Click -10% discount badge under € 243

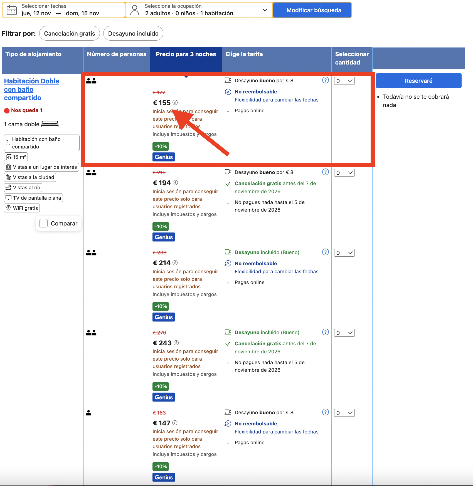(x=161, y=386)
